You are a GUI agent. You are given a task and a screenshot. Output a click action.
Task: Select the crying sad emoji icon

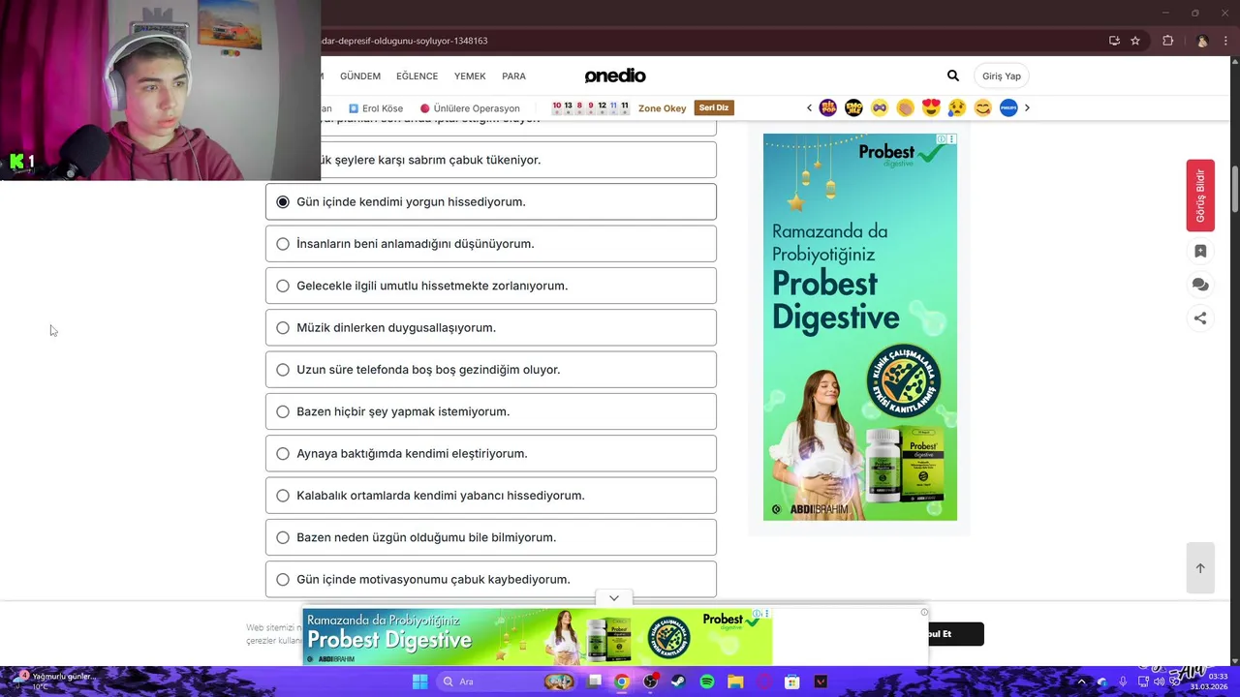point(957,107)
